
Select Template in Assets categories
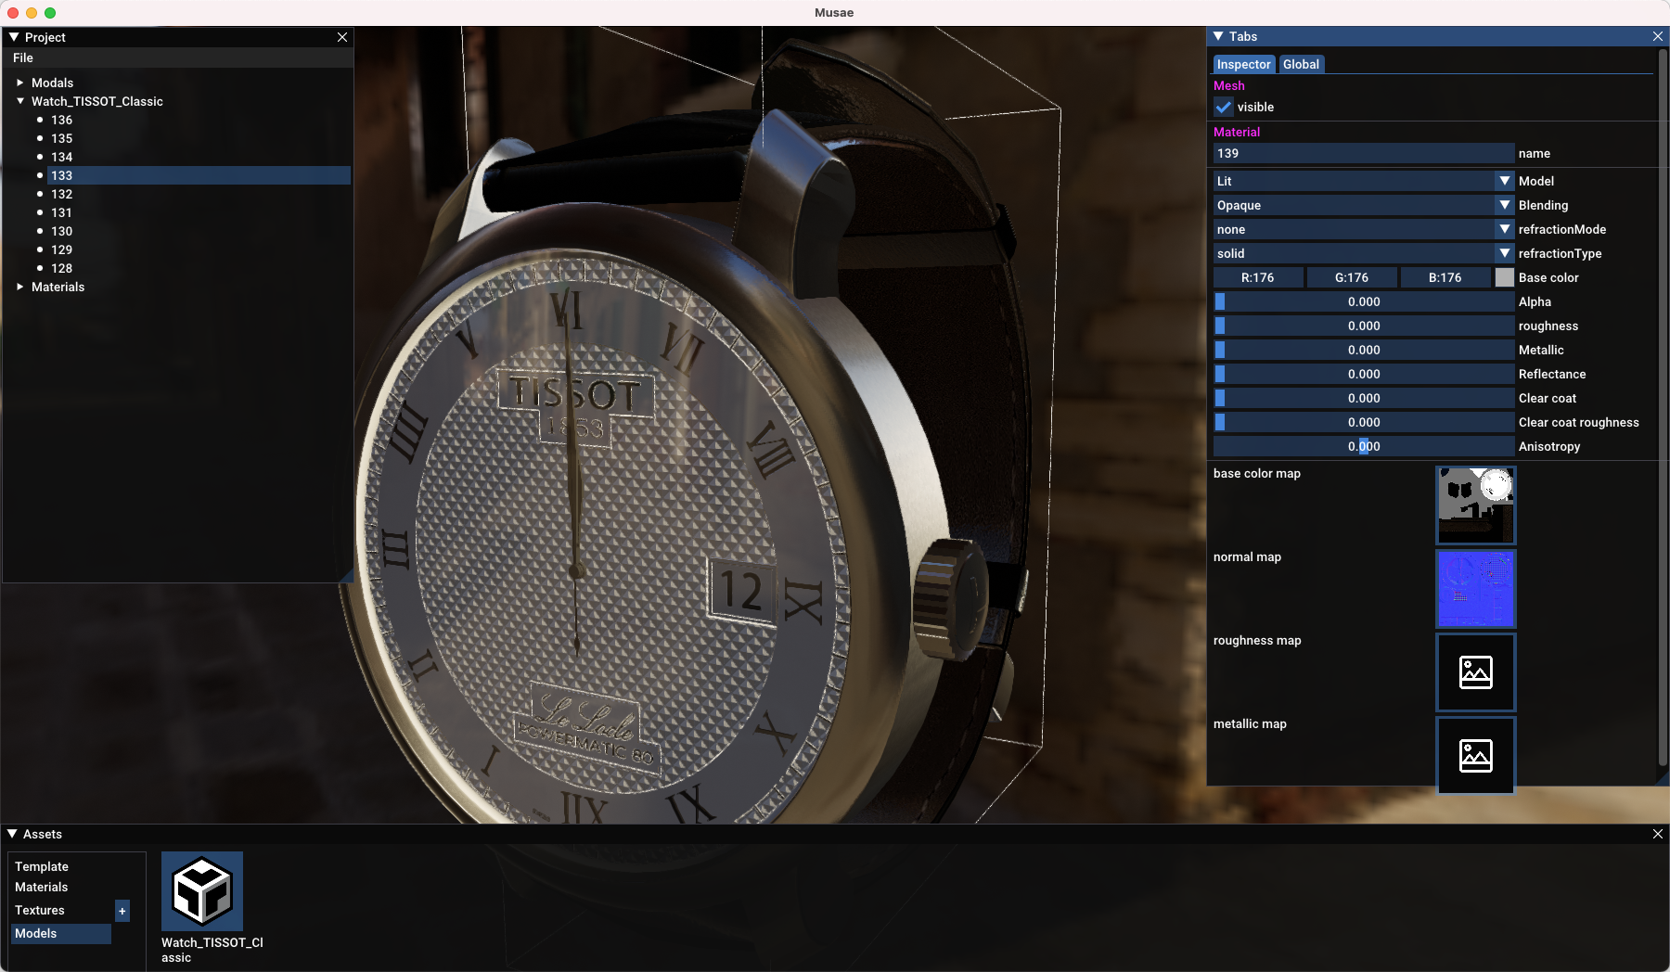[x=42, y=866]
